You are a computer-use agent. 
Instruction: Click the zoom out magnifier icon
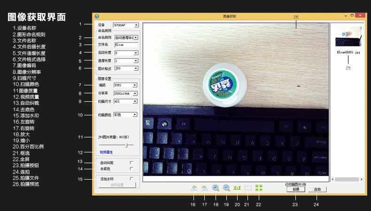(226, 188)
